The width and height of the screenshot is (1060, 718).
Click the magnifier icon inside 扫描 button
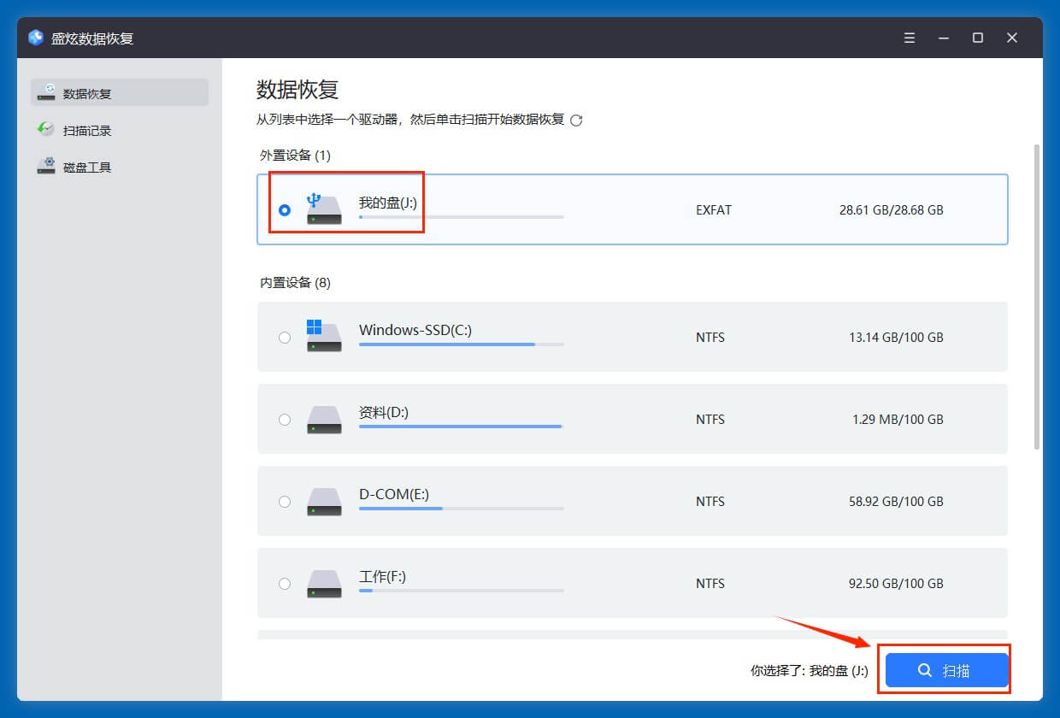924,669
